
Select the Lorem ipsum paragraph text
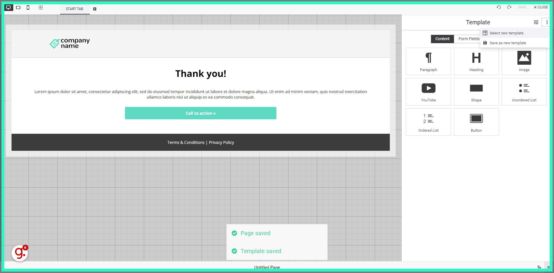(201, 94)
